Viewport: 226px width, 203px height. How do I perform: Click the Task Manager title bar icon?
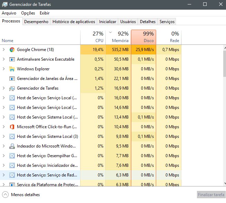click(x=5, y=4)
